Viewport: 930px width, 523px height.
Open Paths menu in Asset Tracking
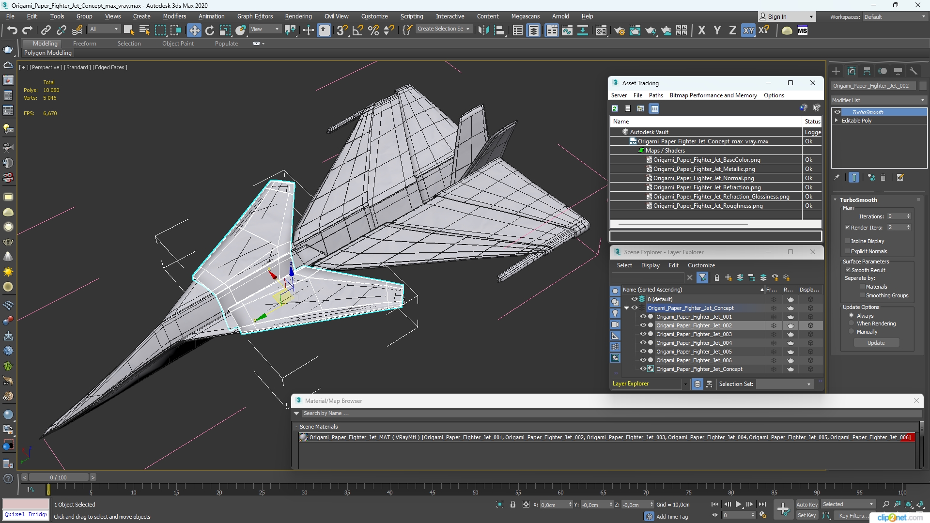(656, 95)
